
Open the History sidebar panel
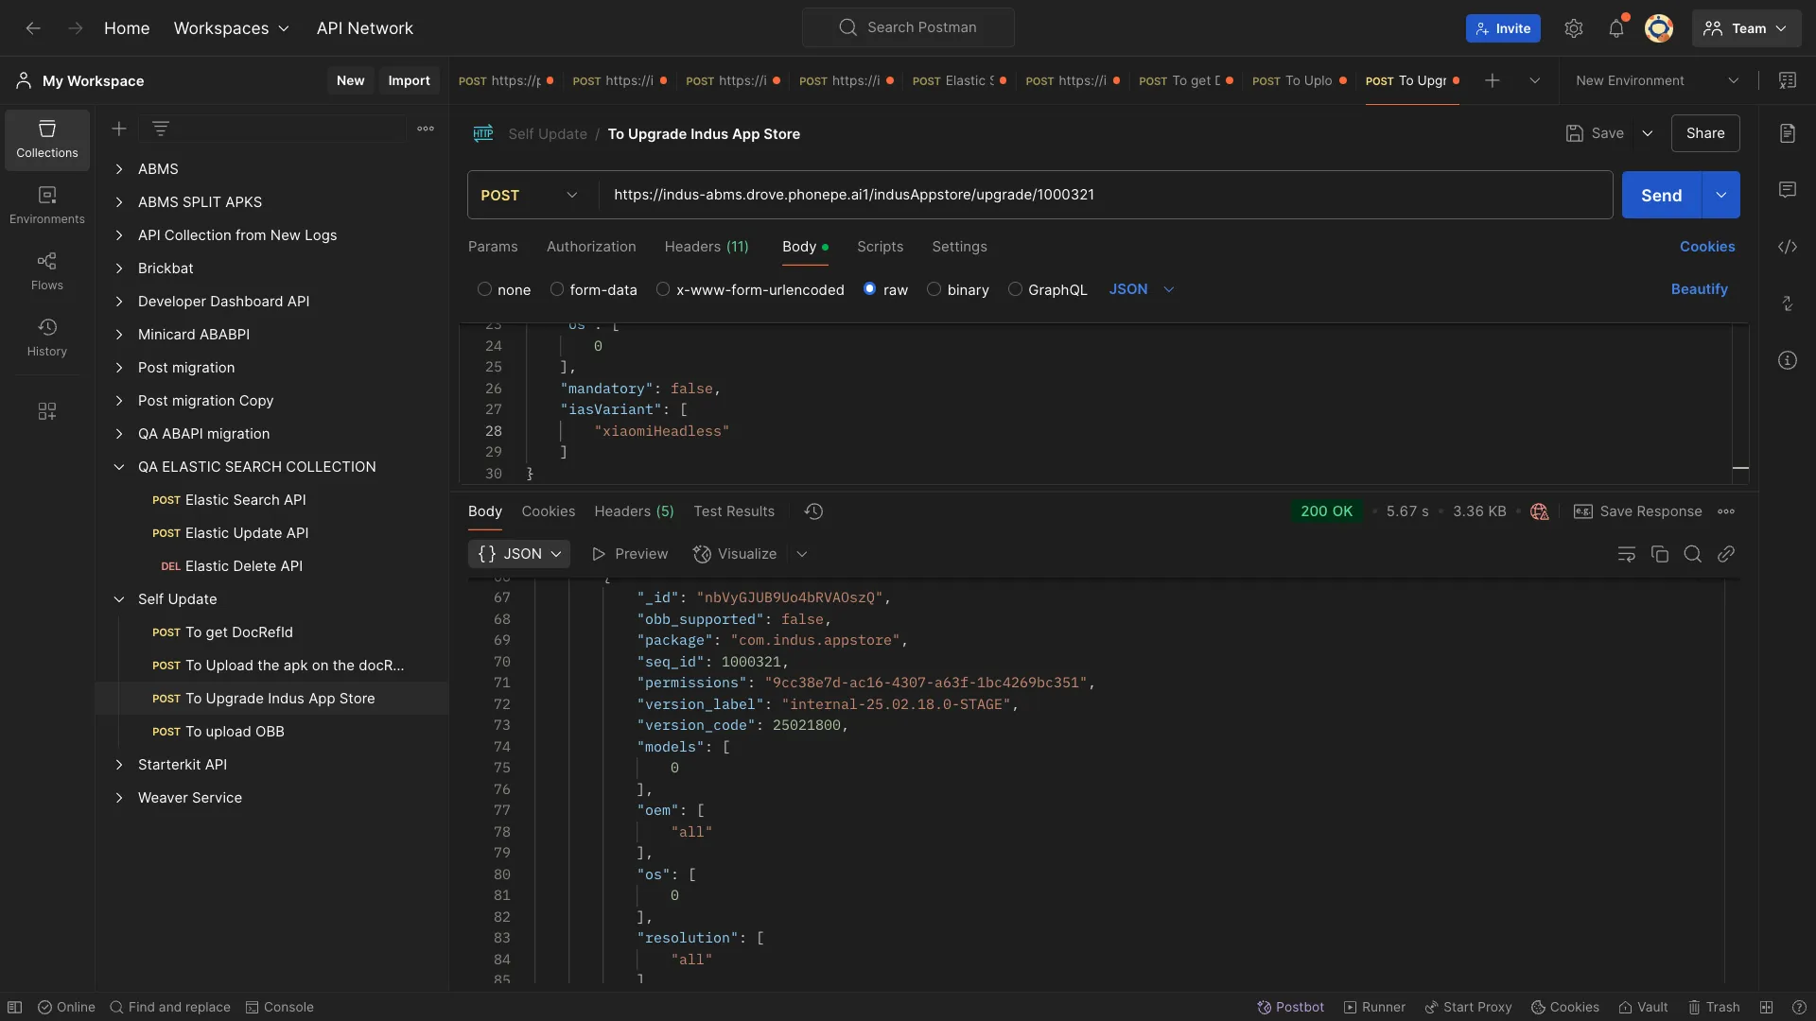click(x=47, y=337)
